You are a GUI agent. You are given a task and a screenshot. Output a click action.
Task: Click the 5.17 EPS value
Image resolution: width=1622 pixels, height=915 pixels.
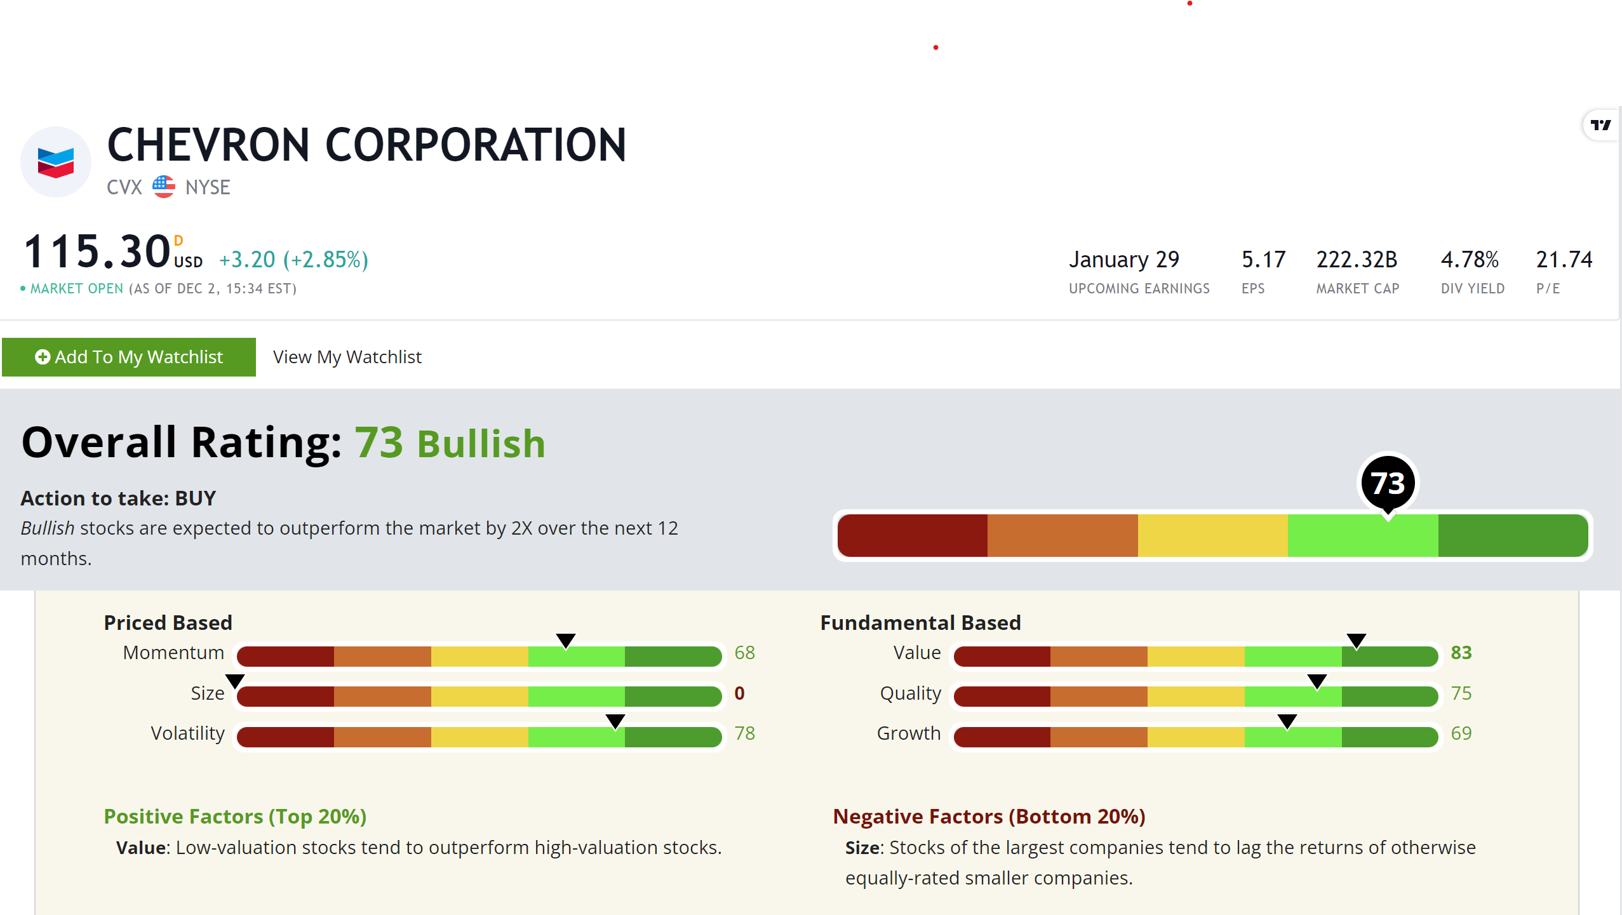1264,259
